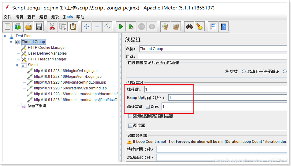Click the Clear All results icon
Screen dimensions: 291x166
[x=176, y=27]
